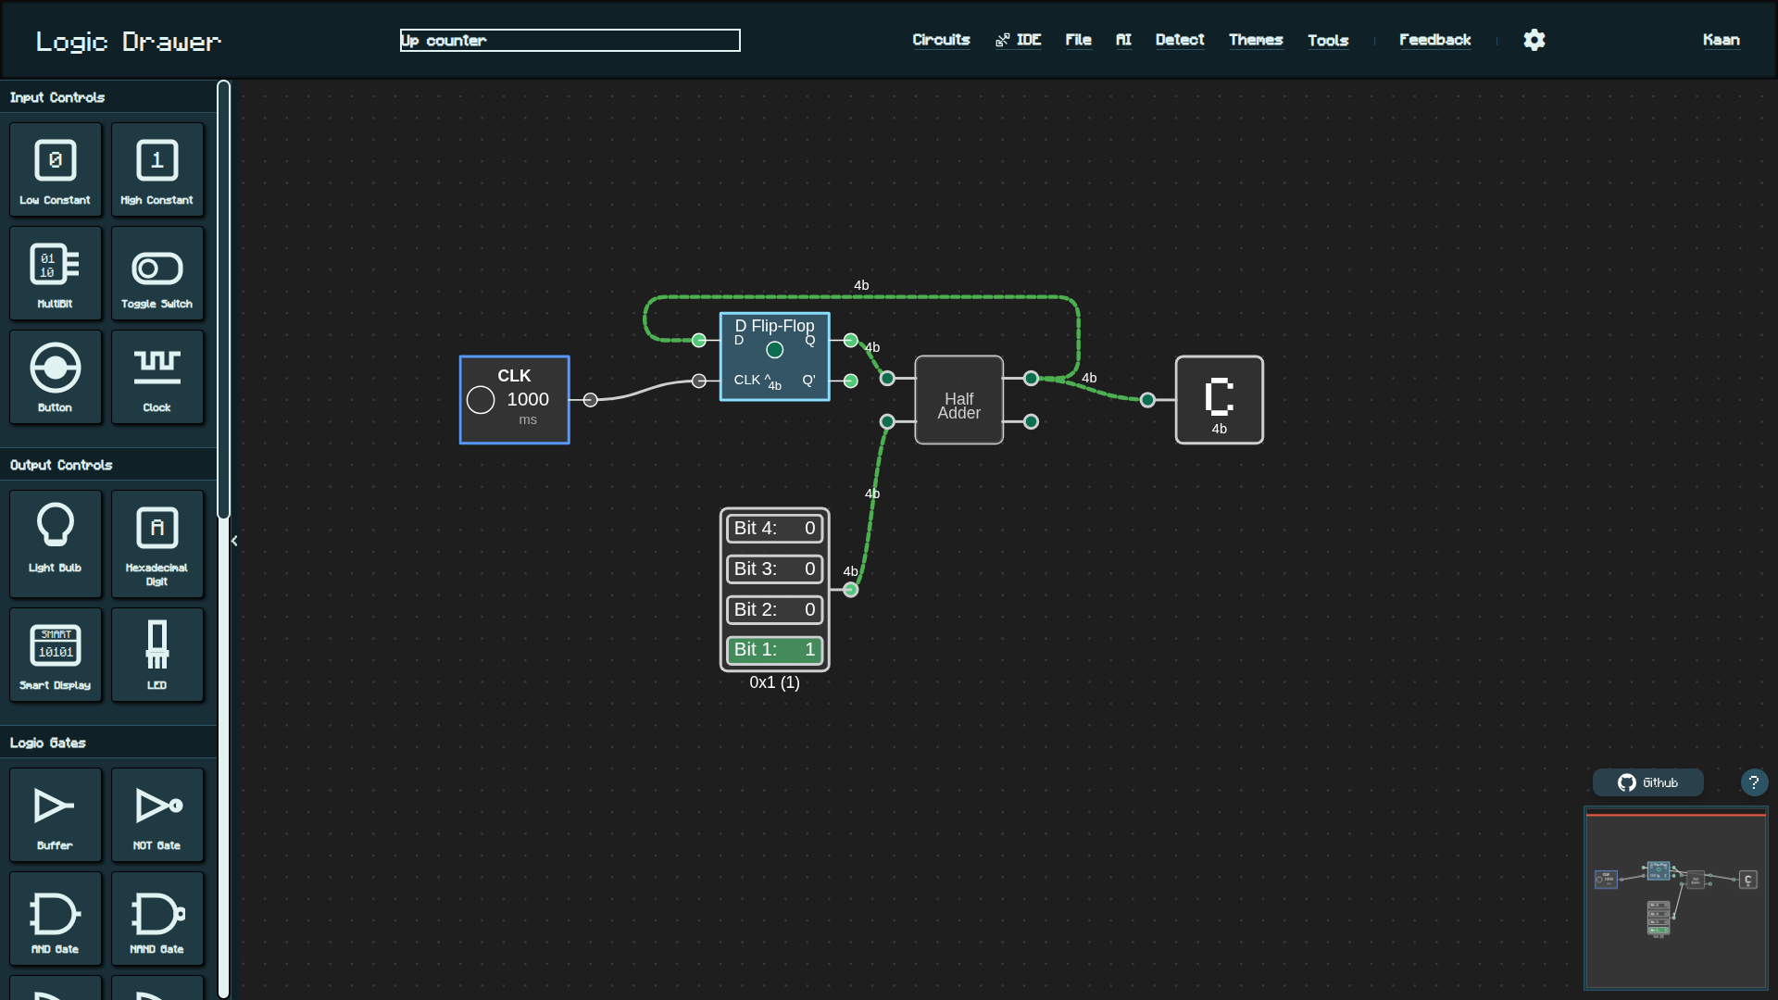Click the 0x1 (1) value label

[x=774, y=682]
